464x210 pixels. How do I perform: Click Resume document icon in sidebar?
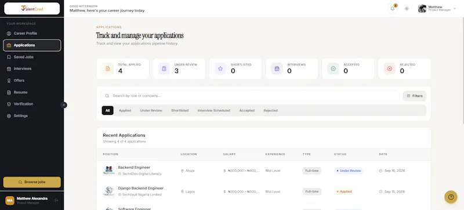(x=9, y=92)
